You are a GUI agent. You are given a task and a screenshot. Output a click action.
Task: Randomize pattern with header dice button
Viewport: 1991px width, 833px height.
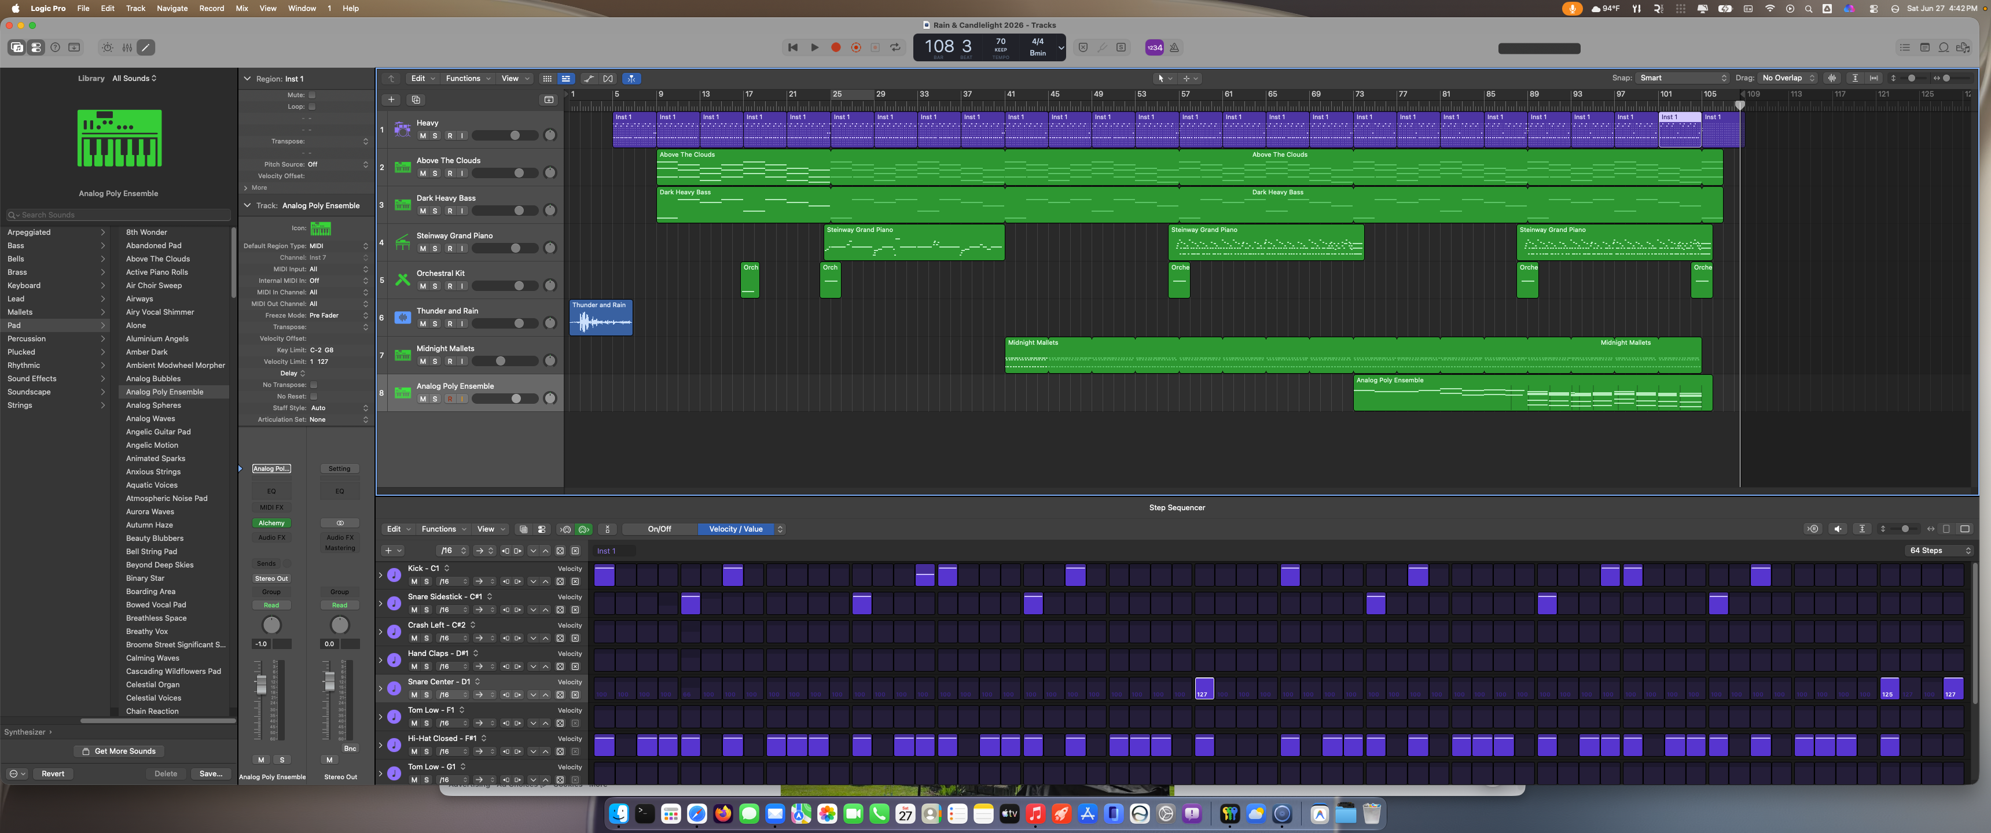click(560, 551)
